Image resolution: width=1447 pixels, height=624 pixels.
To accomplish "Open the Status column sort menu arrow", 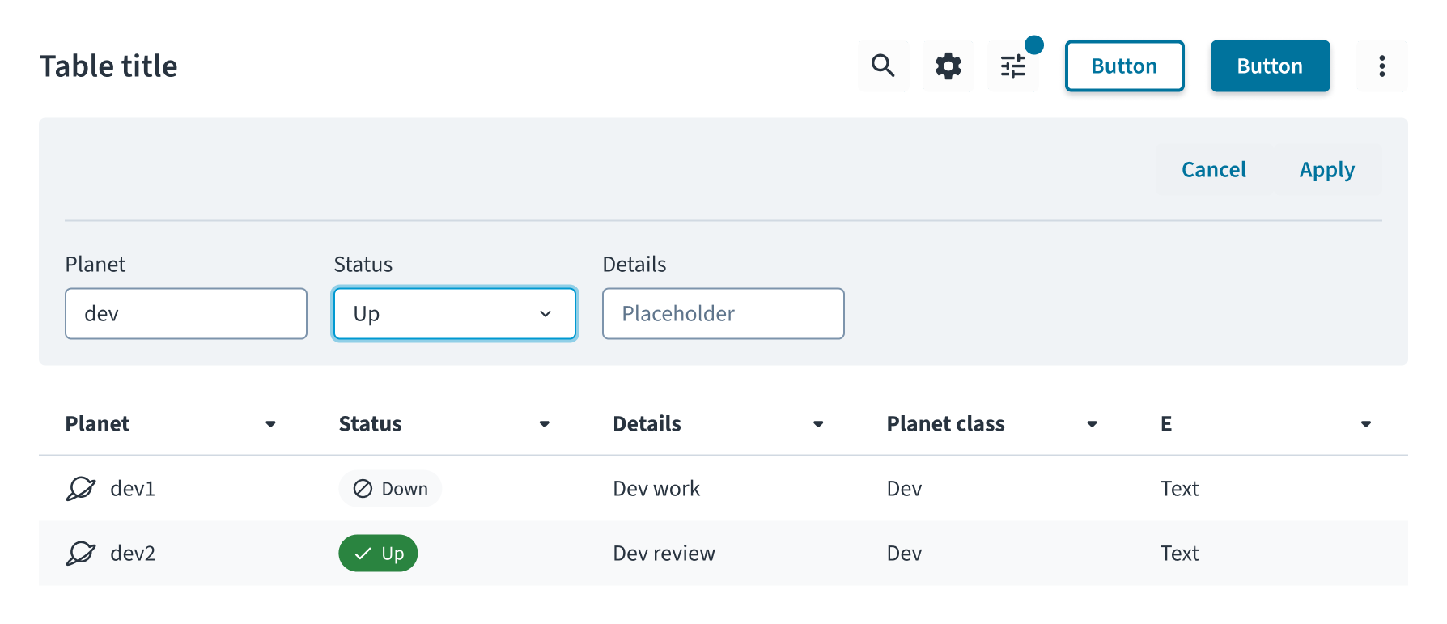I will pos(545,424).
